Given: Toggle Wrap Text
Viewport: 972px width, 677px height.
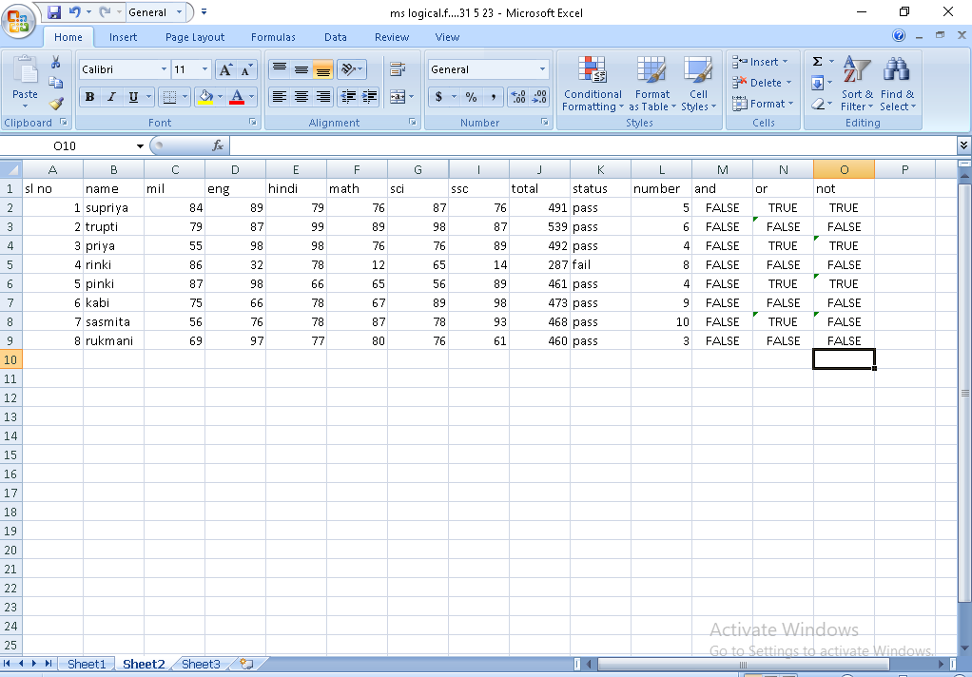Looking at the screenshot, I should point(398,69).
